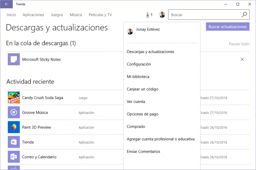Select Descargas y actualizaciones menu entry
This screenshot has width=256, height=170.
150,52
